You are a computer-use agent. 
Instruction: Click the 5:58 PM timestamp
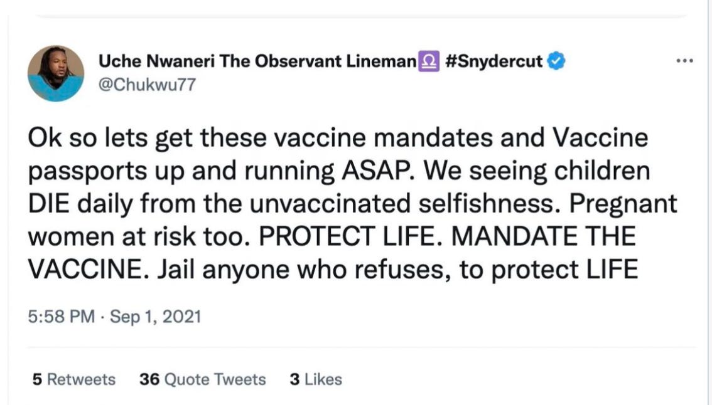(60, 316)
